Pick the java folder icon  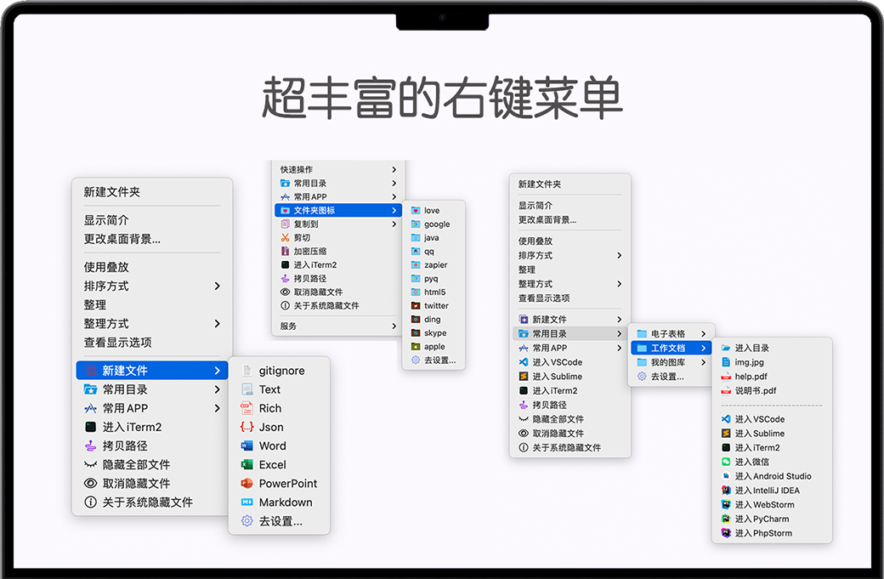click(416, 237)
